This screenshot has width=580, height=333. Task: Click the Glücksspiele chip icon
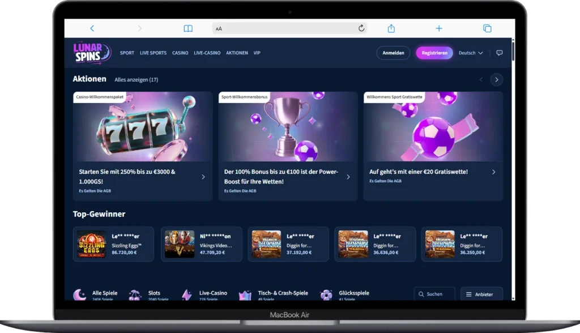pyautogui.click(x=326, y=295)
